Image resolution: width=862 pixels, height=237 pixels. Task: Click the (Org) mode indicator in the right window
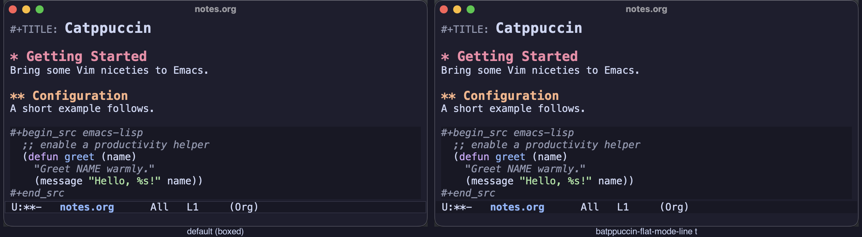[674, 207]
